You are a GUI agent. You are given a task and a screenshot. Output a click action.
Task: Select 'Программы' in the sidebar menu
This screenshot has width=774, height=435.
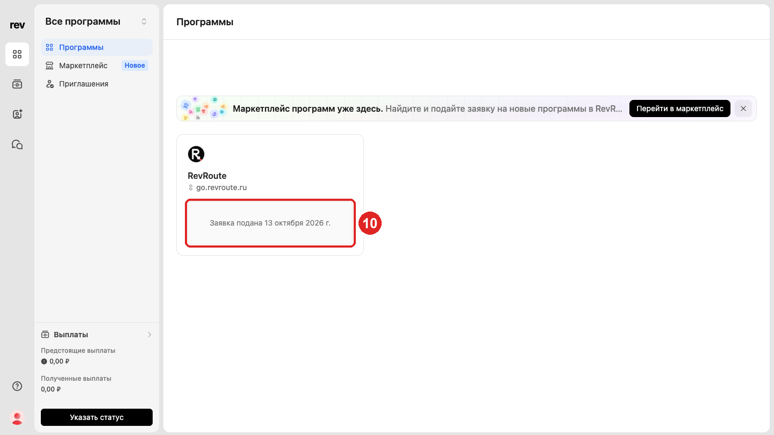click(97, 47)
